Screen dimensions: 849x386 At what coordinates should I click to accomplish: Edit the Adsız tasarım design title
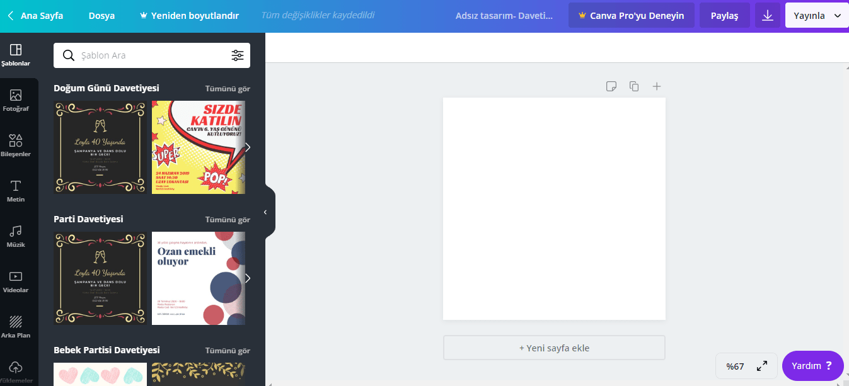(504, 16)
